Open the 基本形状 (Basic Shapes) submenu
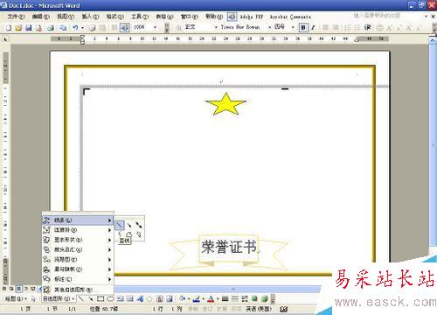This screenshot has width=437, height=315. [x=78, y=240]
